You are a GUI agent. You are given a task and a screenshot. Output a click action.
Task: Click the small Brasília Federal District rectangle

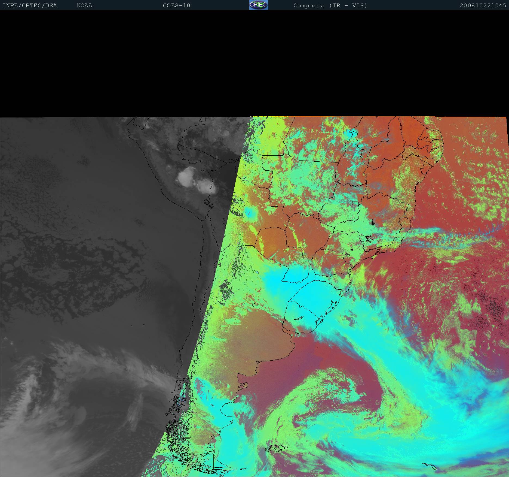355,203
